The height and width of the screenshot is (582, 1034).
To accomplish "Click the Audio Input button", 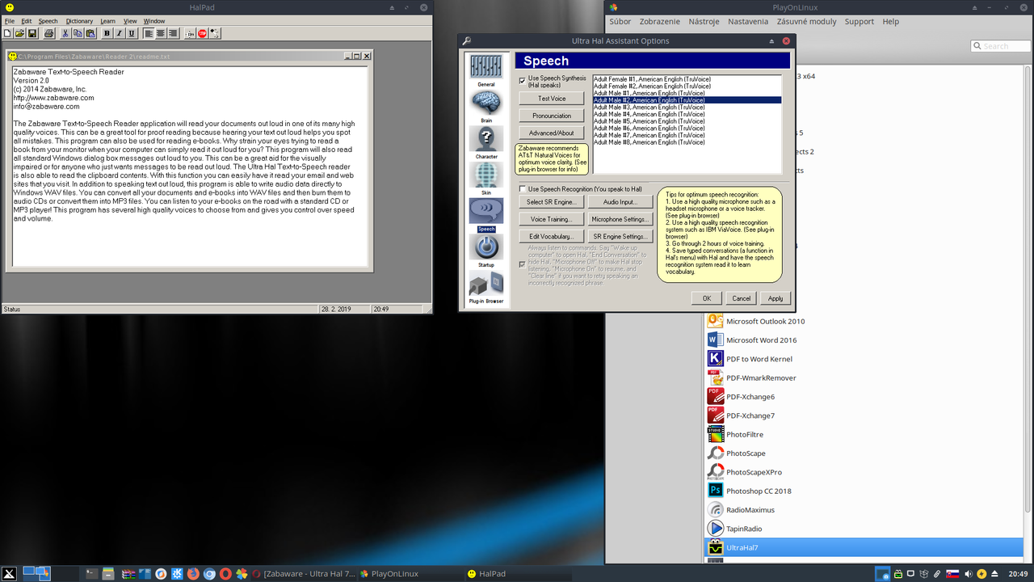I will coord(620,202).
